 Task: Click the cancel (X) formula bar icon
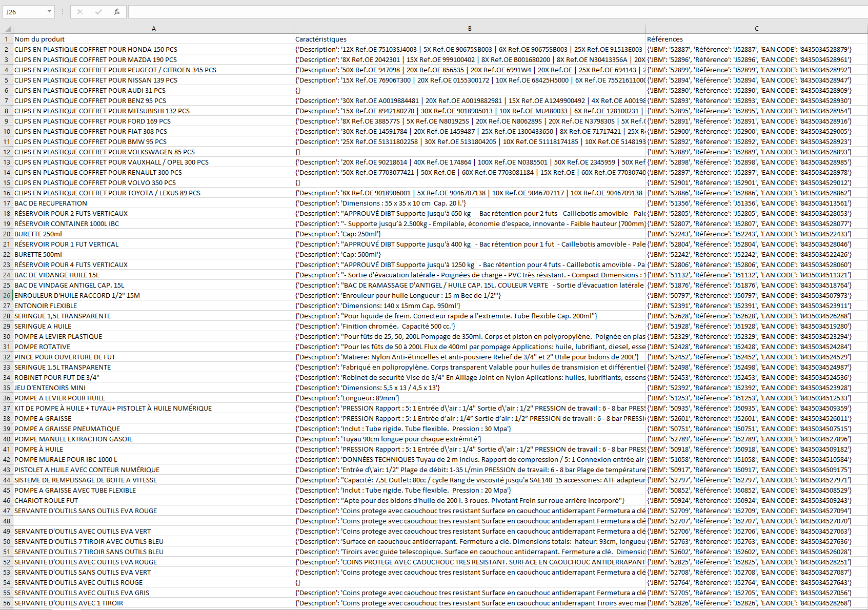(80, 12)
